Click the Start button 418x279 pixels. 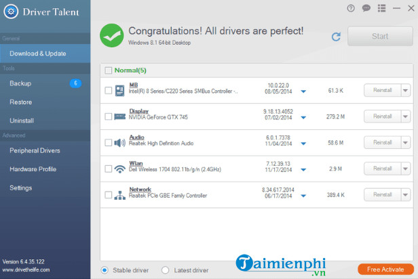[380, 36]
